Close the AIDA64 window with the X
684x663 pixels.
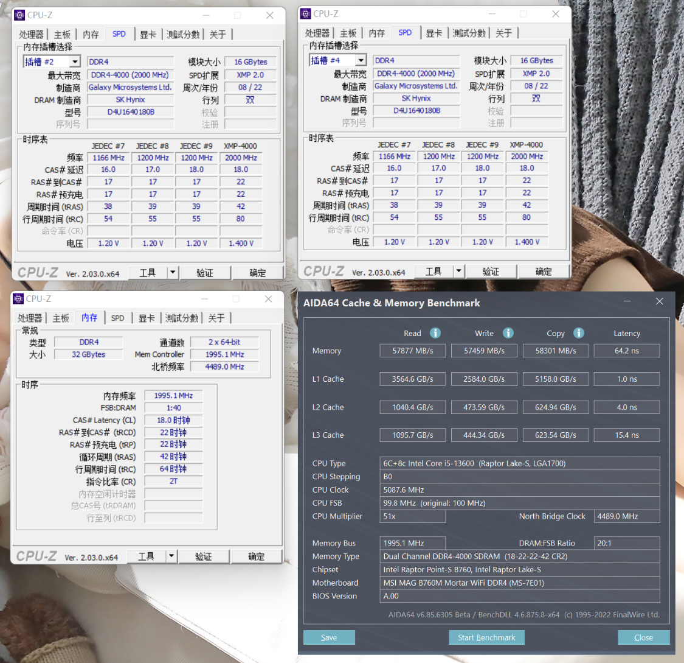click(x=660, y=301)
